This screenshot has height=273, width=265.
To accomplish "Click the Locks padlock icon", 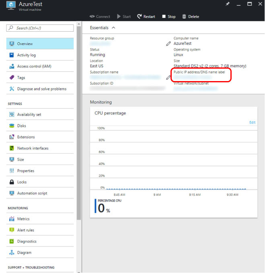I will tap(12, 182).
